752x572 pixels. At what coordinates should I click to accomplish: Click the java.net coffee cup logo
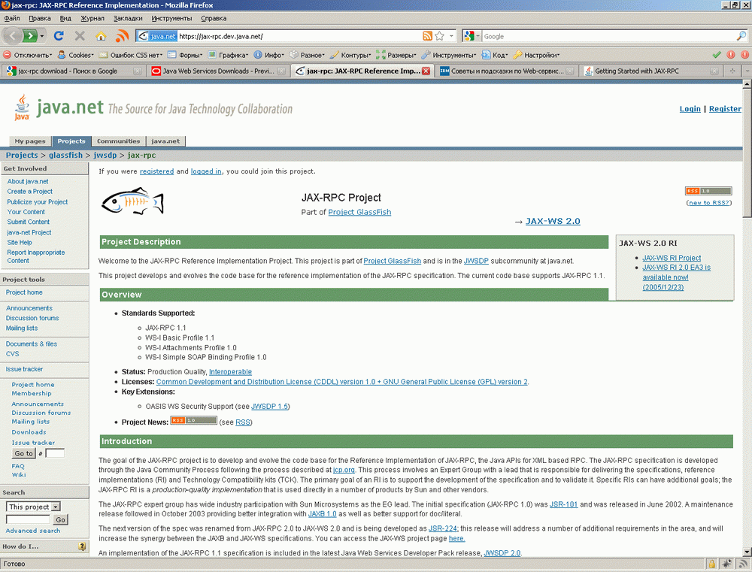22,107
